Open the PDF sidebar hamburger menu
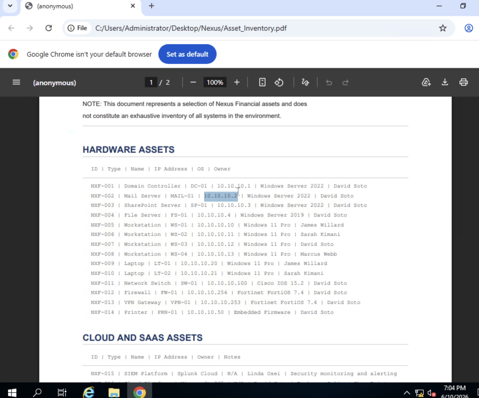Screen dimensions: 479x398 16,82
